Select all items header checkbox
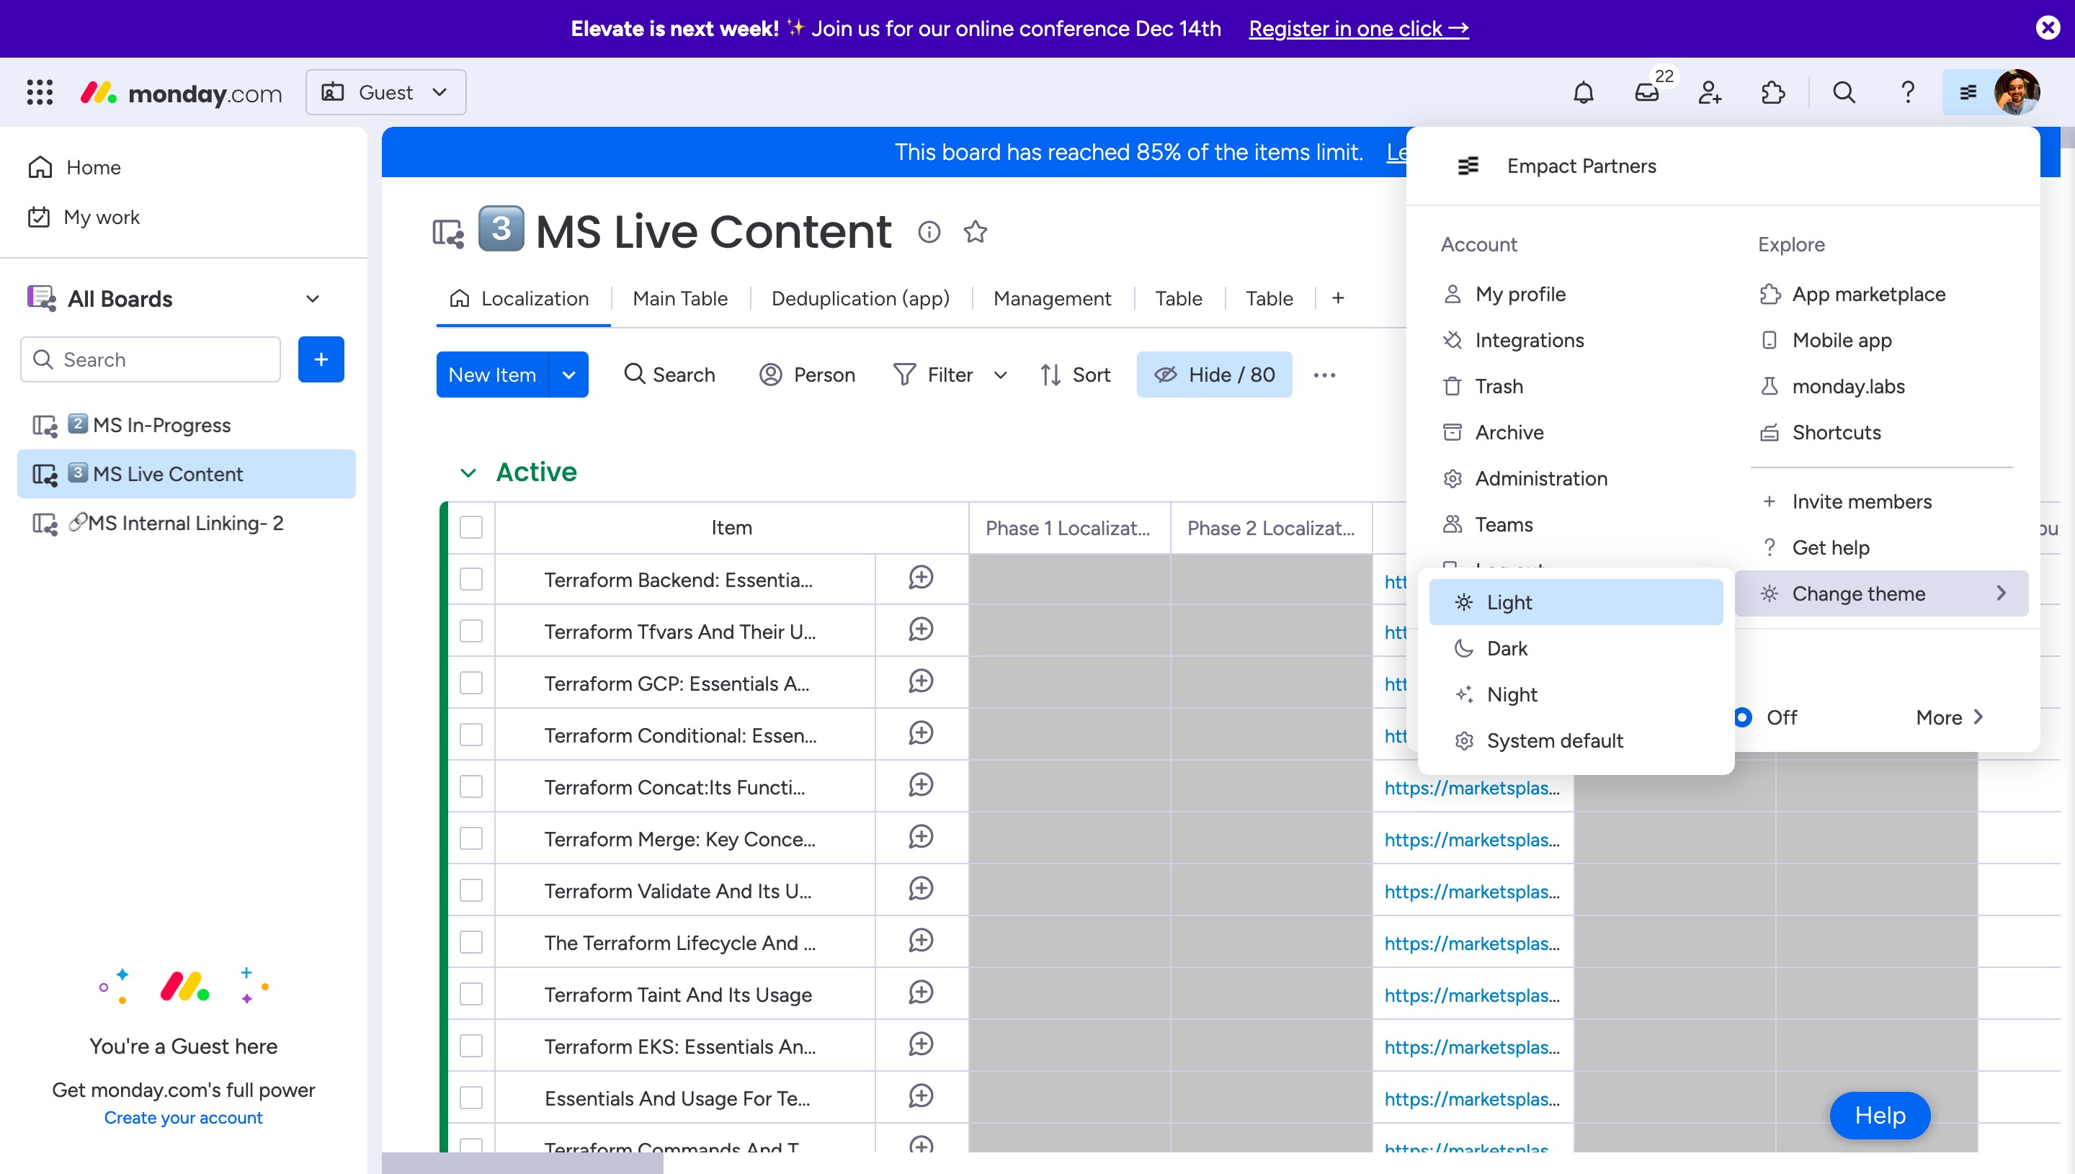2075x1174 pixels. (471, 527)
